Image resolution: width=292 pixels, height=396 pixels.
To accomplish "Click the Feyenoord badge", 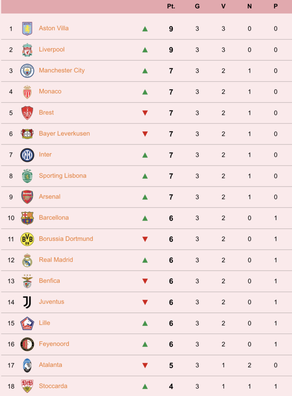I will tap(27, 344).
